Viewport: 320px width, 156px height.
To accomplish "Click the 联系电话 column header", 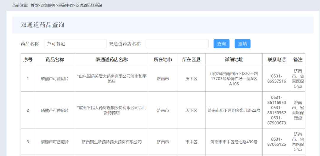I will pyautogui.click(x=276, y=59).
